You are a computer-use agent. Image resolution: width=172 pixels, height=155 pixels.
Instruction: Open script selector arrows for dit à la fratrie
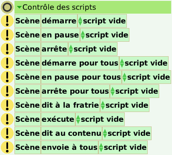[103, 105]
